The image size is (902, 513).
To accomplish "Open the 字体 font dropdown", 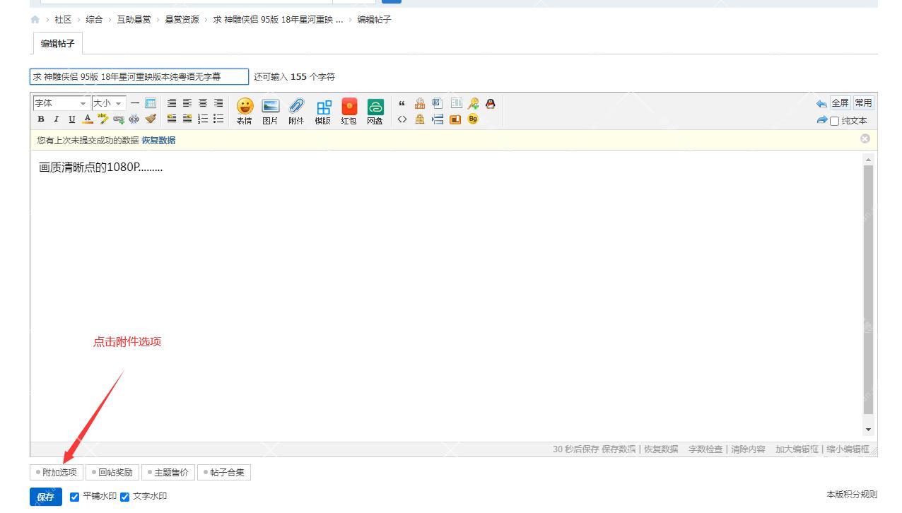I will pyautogui.click(x=61, y=103).
